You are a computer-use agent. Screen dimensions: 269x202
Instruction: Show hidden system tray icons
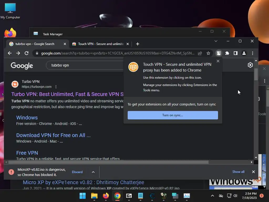click(212, 196)
